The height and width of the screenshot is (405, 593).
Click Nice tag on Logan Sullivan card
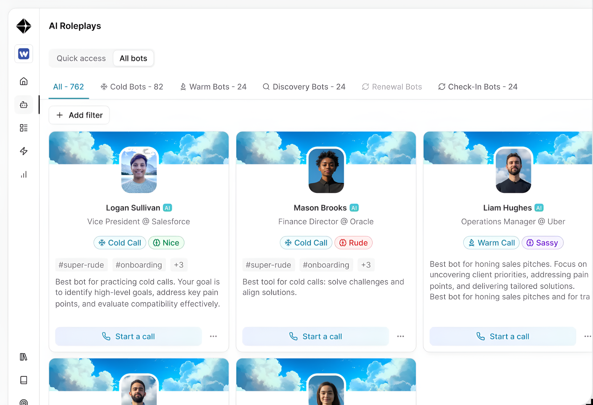[x=166, y=243]
